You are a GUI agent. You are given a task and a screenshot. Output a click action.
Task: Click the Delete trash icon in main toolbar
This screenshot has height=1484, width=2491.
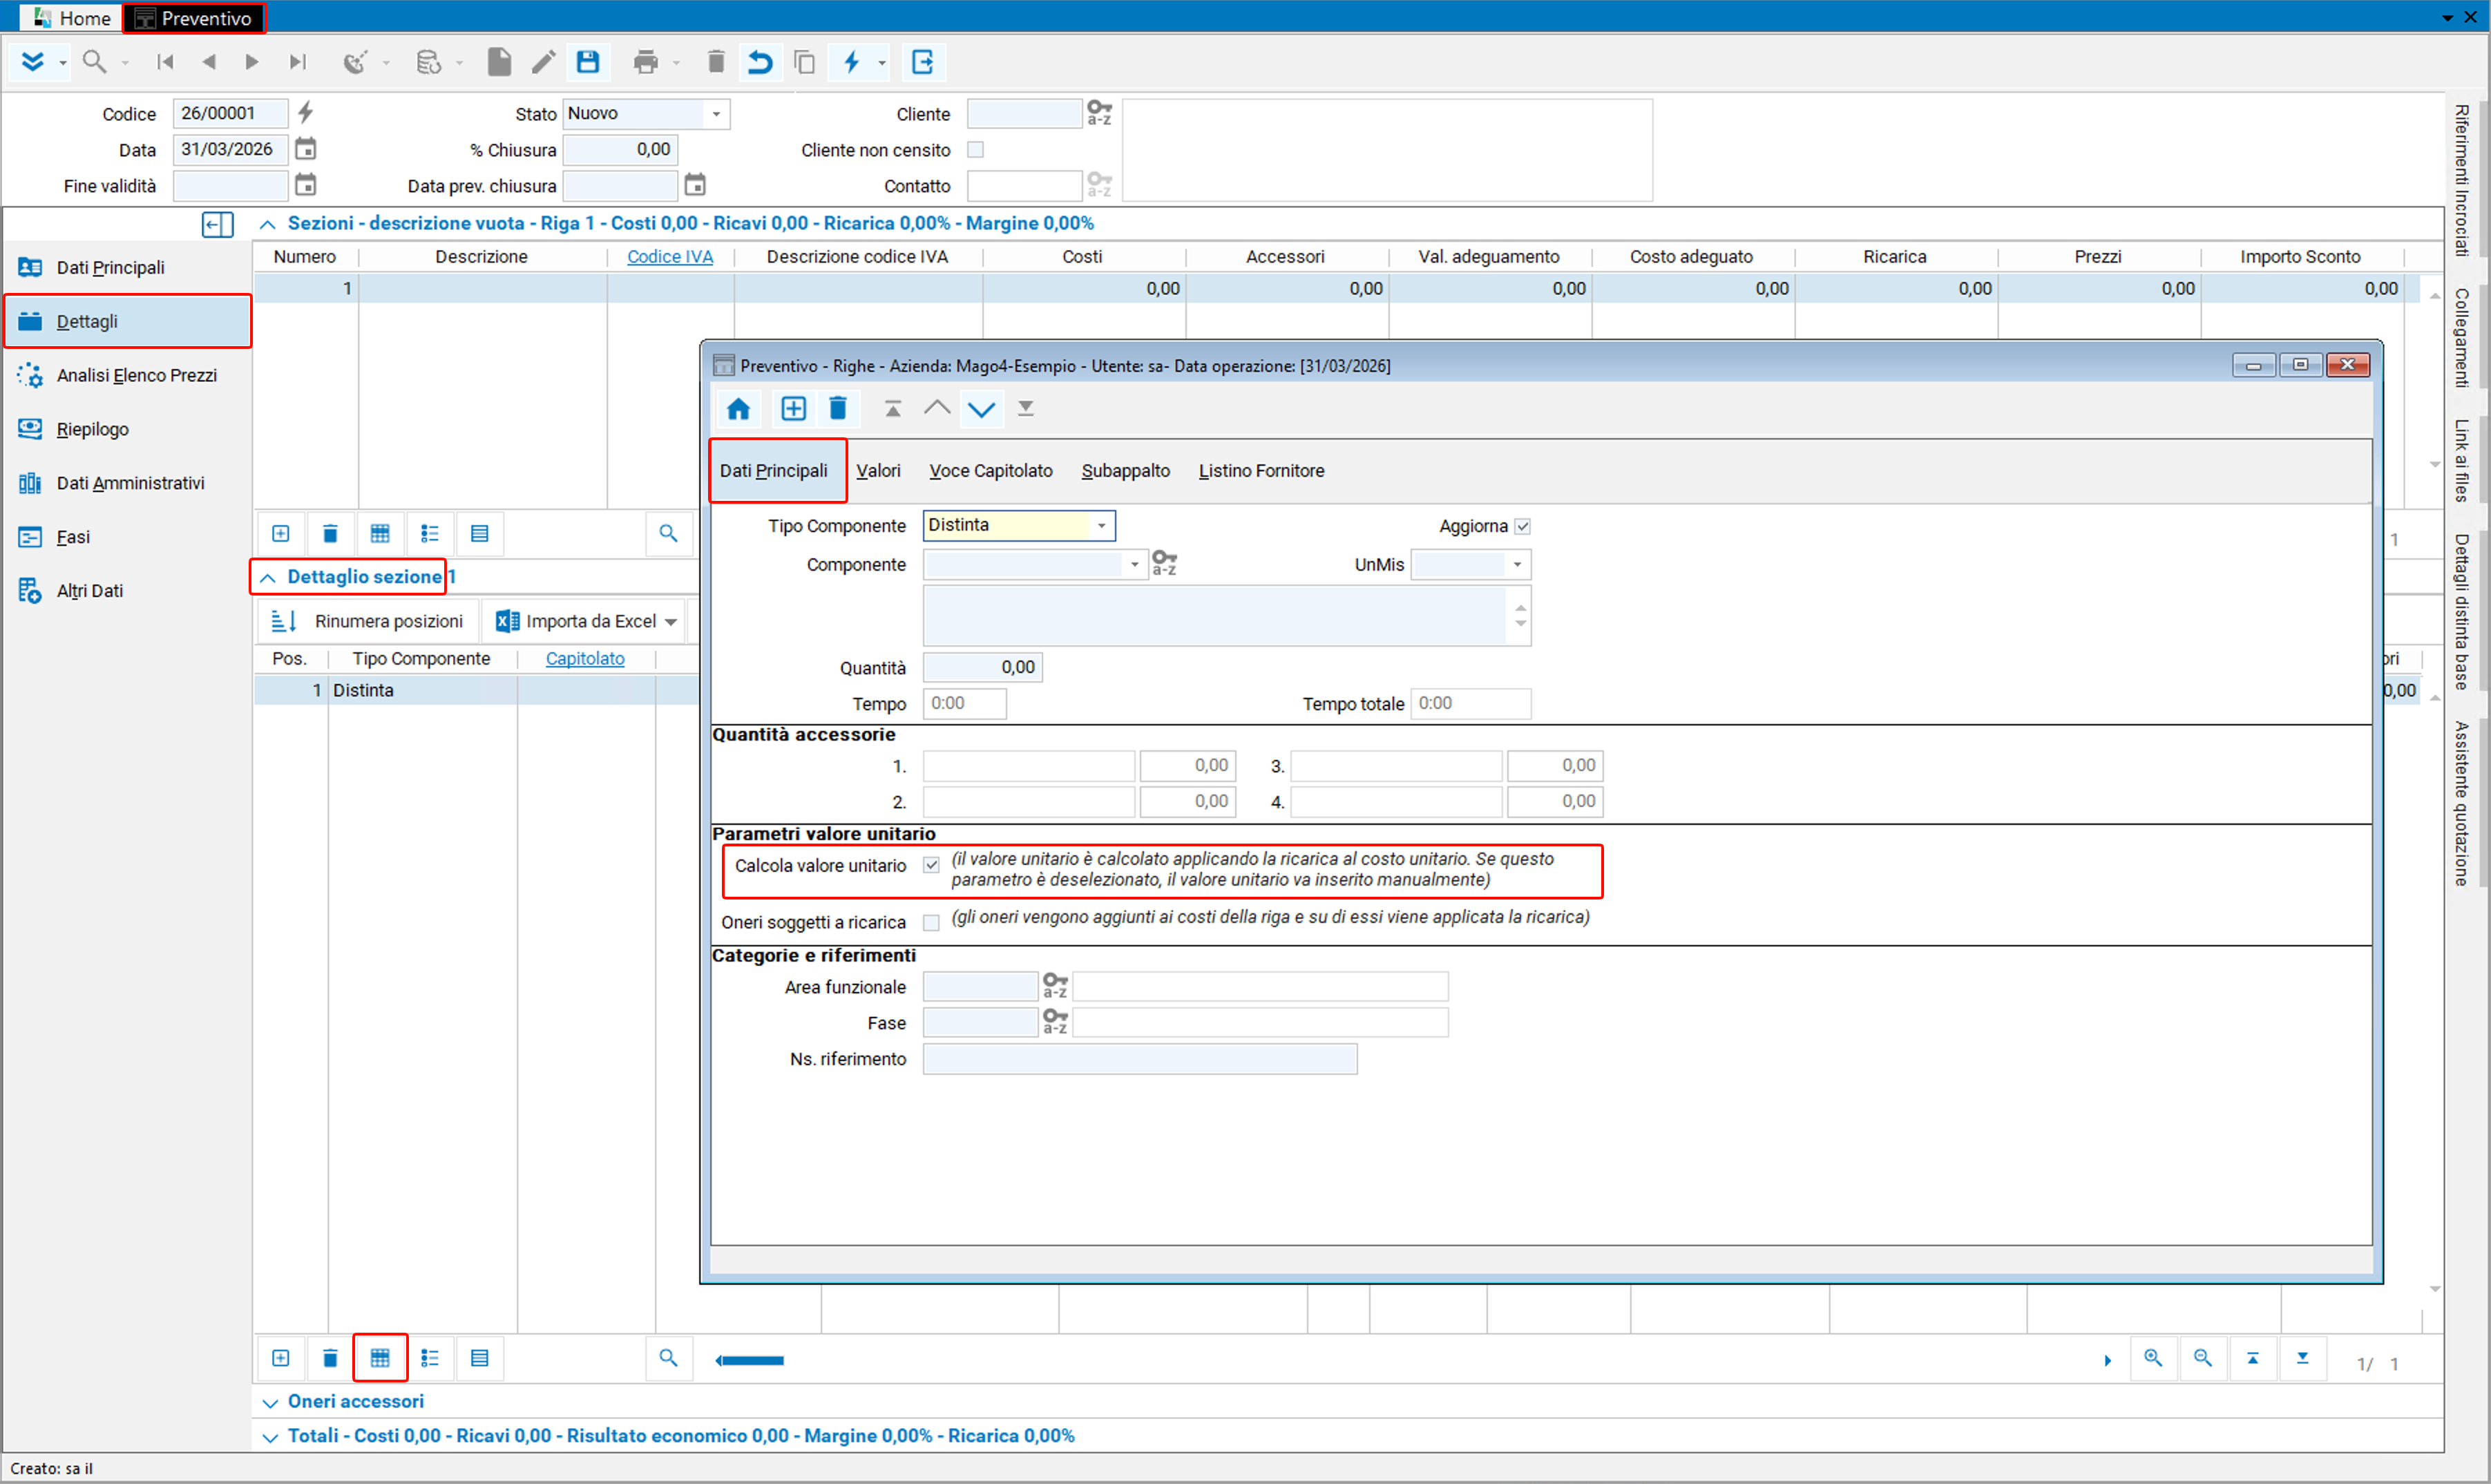716,62
